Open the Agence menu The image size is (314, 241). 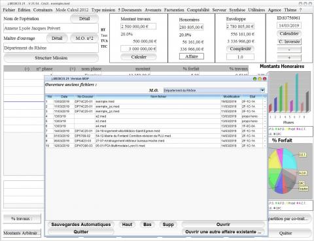pyautogui.click(x=275, y=10)
